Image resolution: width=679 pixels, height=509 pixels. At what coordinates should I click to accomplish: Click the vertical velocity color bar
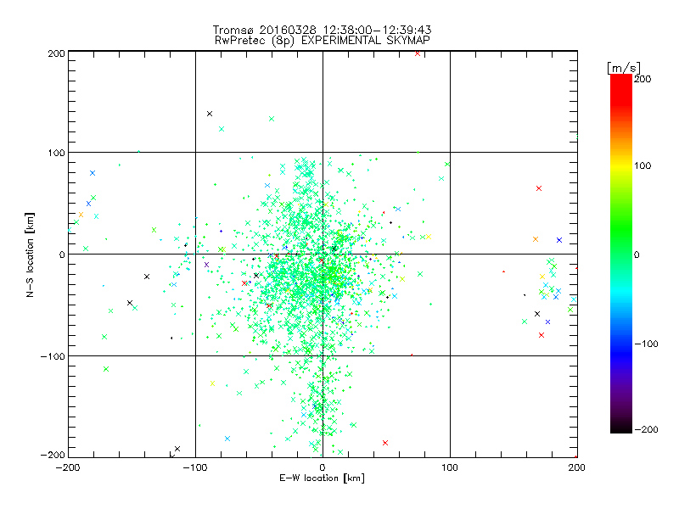point(621,253)
